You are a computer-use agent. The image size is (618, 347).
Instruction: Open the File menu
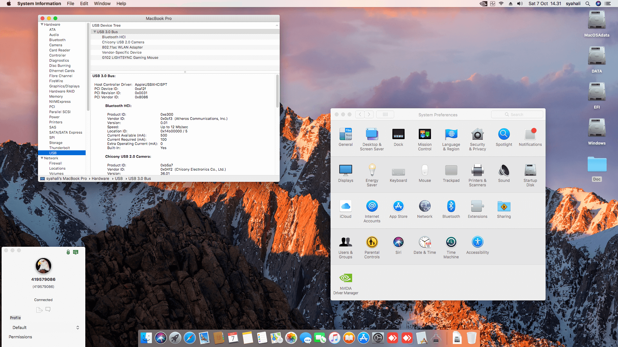tap(70, 4)
